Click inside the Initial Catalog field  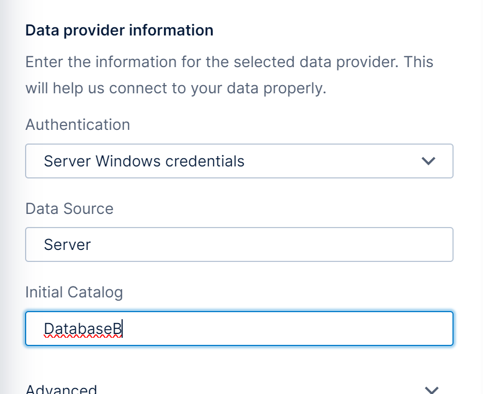point(239,329)
